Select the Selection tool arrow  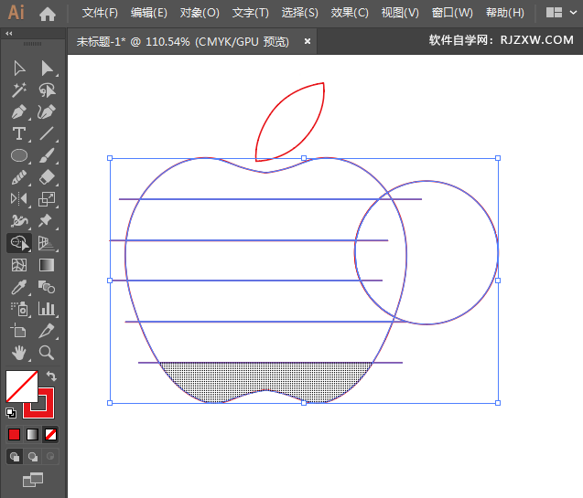[19, 69]
